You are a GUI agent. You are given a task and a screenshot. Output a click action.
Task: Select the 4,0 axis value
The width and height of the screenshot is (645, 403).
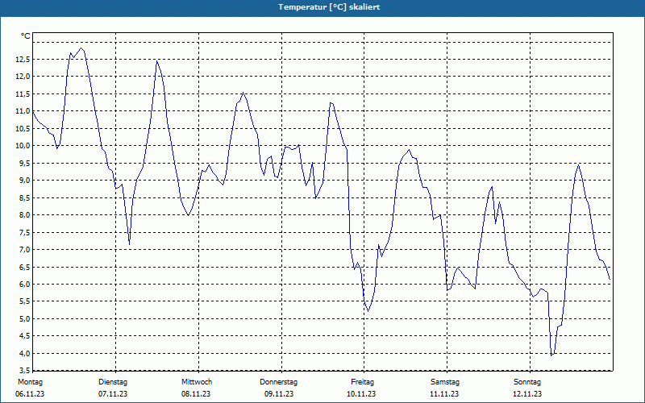point(24,353)
